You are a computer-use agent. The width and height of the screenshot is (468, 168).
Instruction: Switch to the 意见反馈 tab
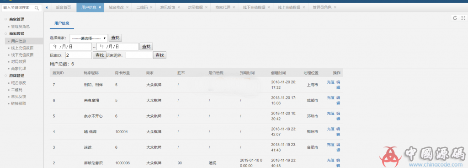point(167,7)
